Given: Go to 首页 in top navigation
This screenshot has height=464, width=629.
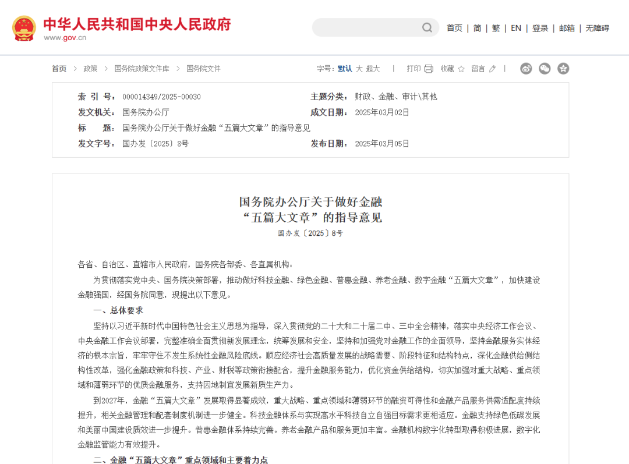Looking at the screenshot, I should pos(454,28).
